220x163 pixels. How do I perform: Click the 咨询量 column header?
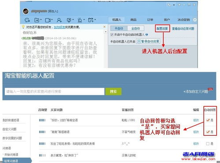[x=42, y=110]
